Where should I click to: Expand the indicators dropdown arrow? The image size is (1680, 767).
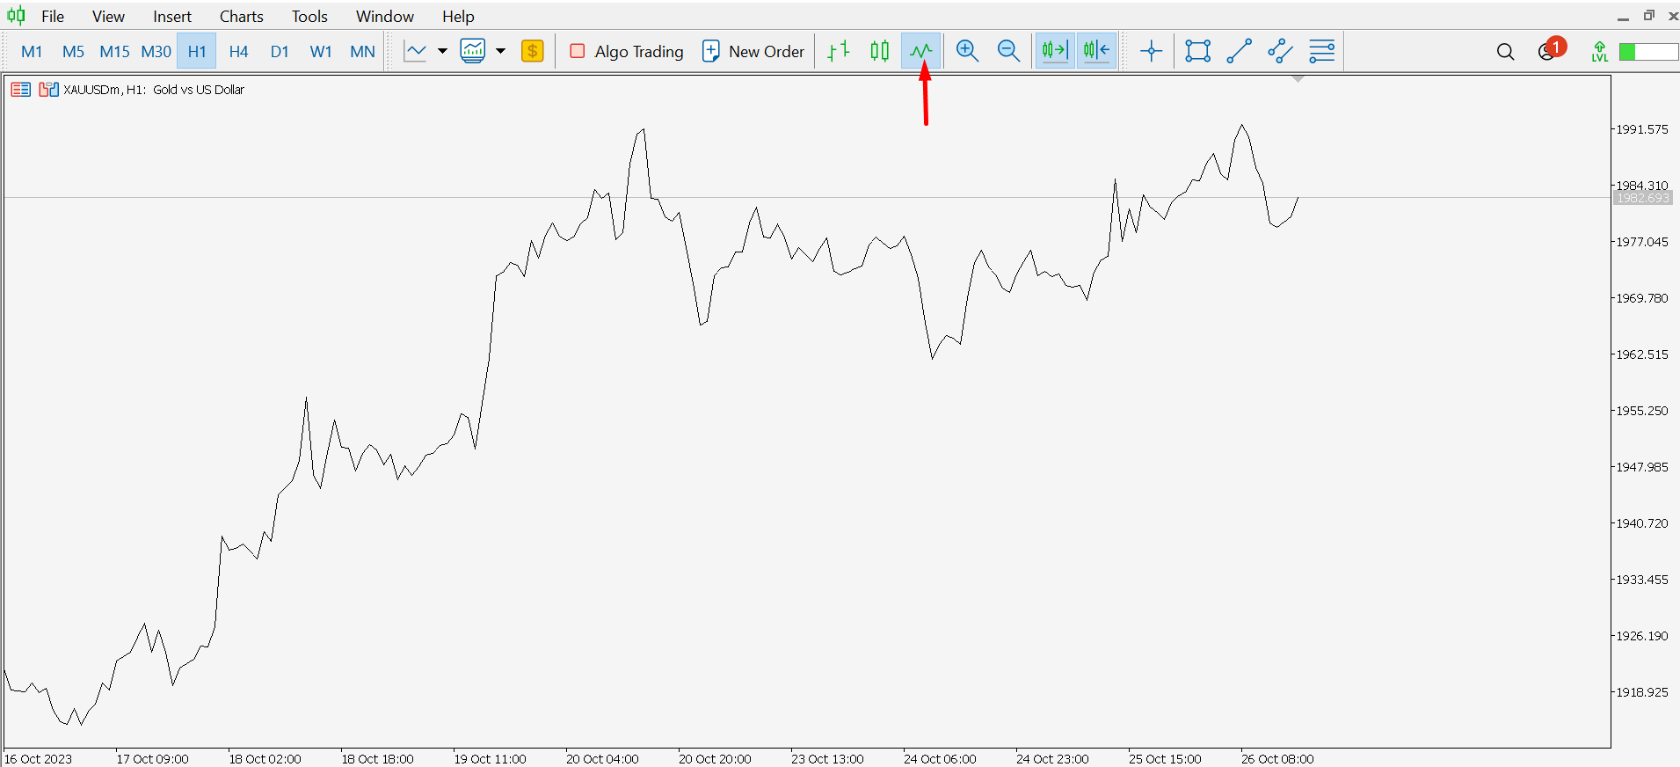[x=501, y=51]
